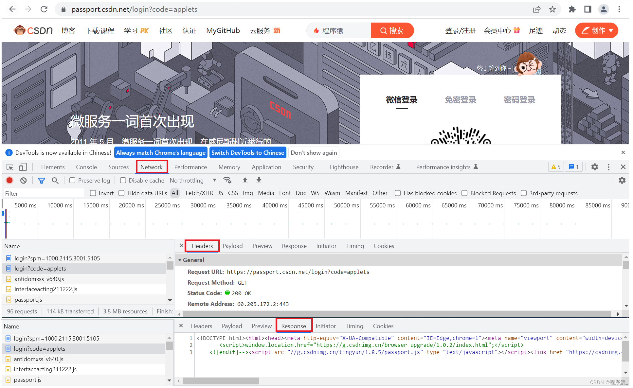
Task: Click the record network log button
Action: pyautogui.click(x=9, y=180)
